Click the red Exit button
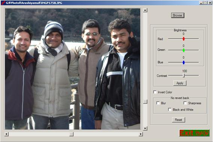The width and height of the screenshot is (213, 142). point(194,133)
